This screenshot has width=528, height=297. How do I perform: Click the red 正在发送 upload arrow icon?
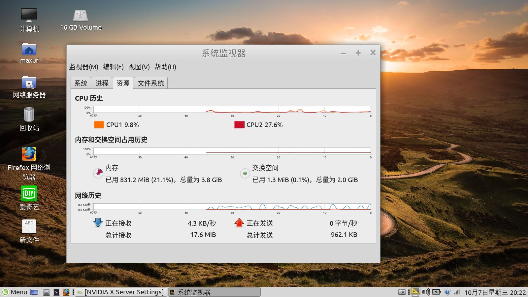coord(239,223)
